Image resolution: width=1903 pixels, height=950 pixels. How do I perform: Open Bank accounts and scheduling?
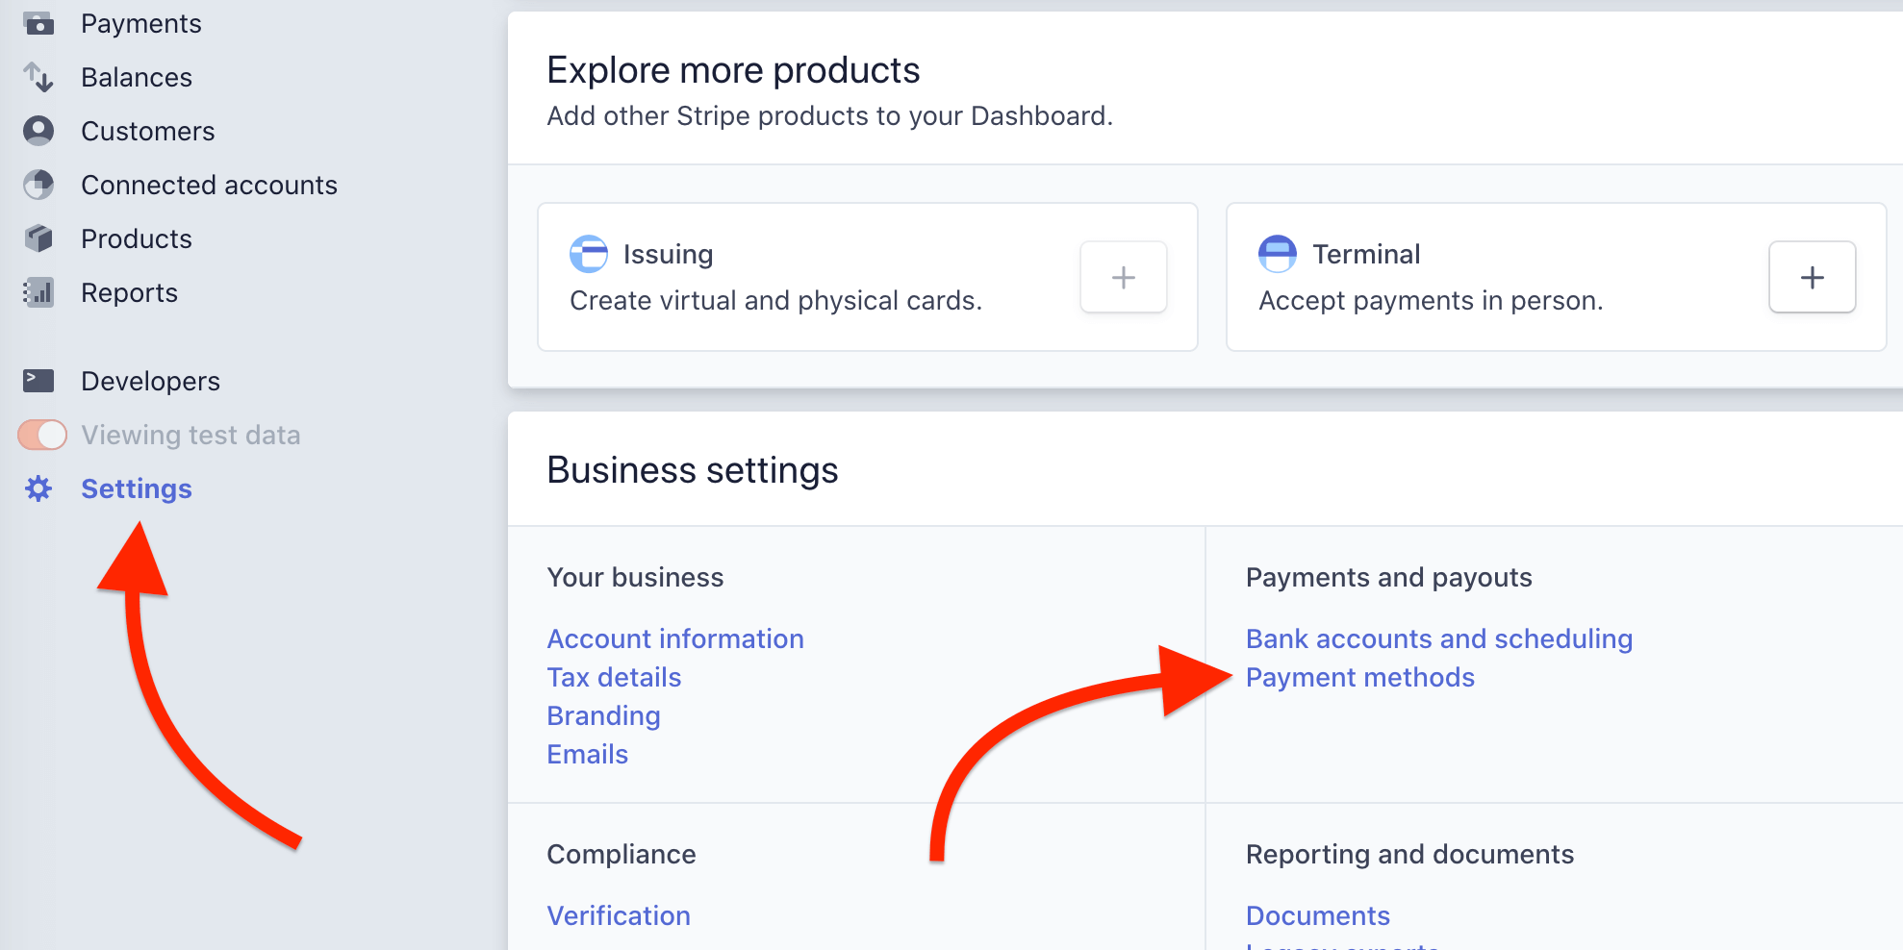[1438, 638]
